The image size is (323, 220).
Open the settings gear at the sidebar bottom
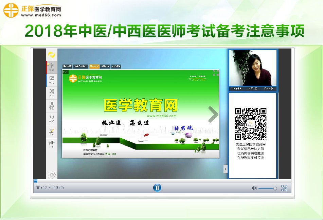click(x=52, y=175)
